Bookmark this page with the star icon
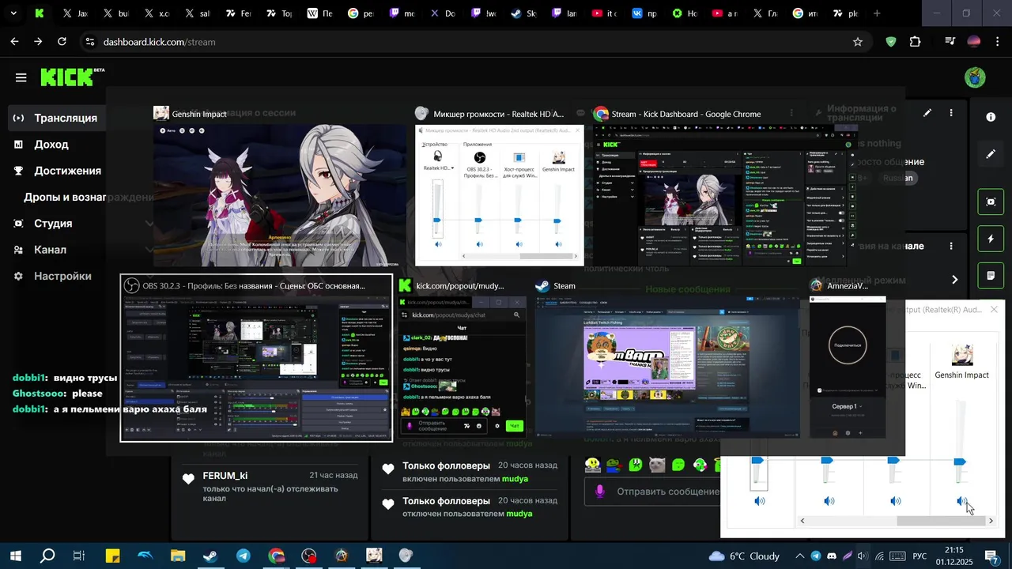 pyautogui.click(x=857, y=42)
